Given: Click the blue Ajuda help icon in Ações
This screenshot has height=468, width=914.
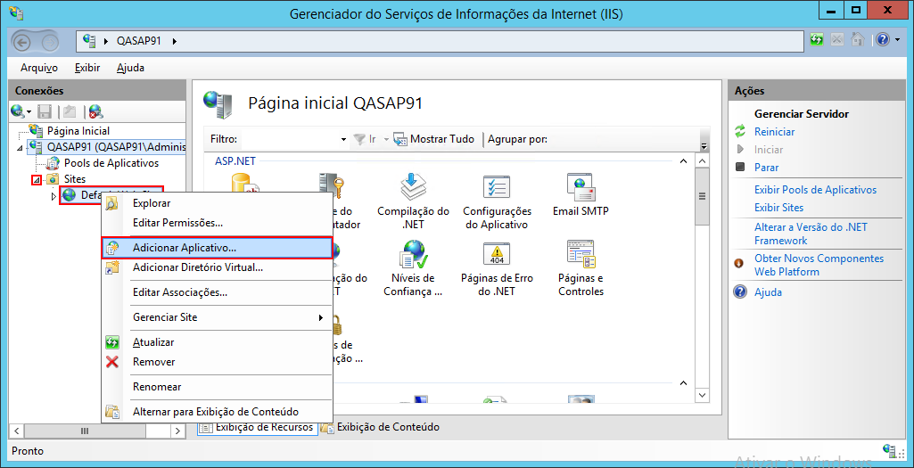Looking at the screenshot, I should tap(740, 292).
